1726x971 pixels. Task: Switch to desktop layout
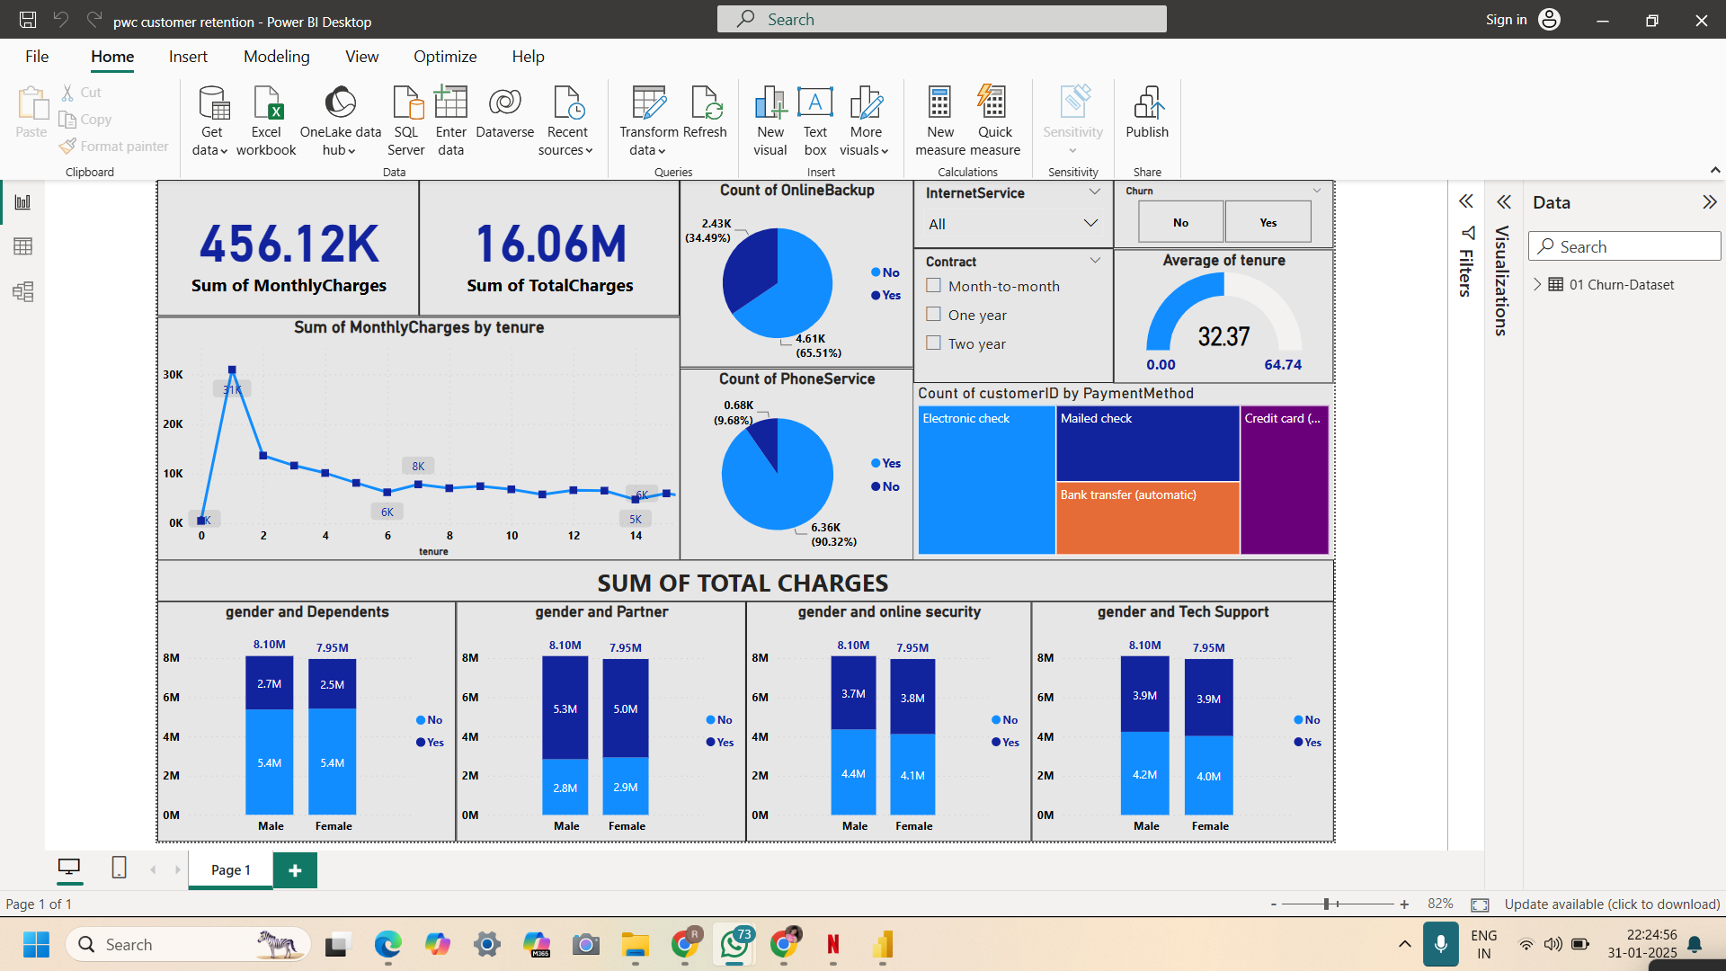69,868
